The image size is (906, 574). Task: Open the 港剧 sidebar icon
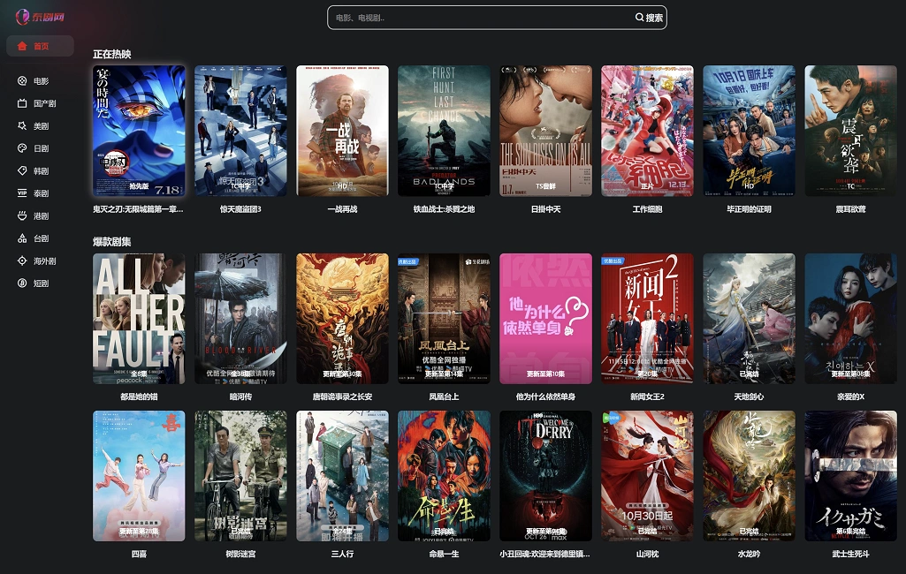[22, 216]
